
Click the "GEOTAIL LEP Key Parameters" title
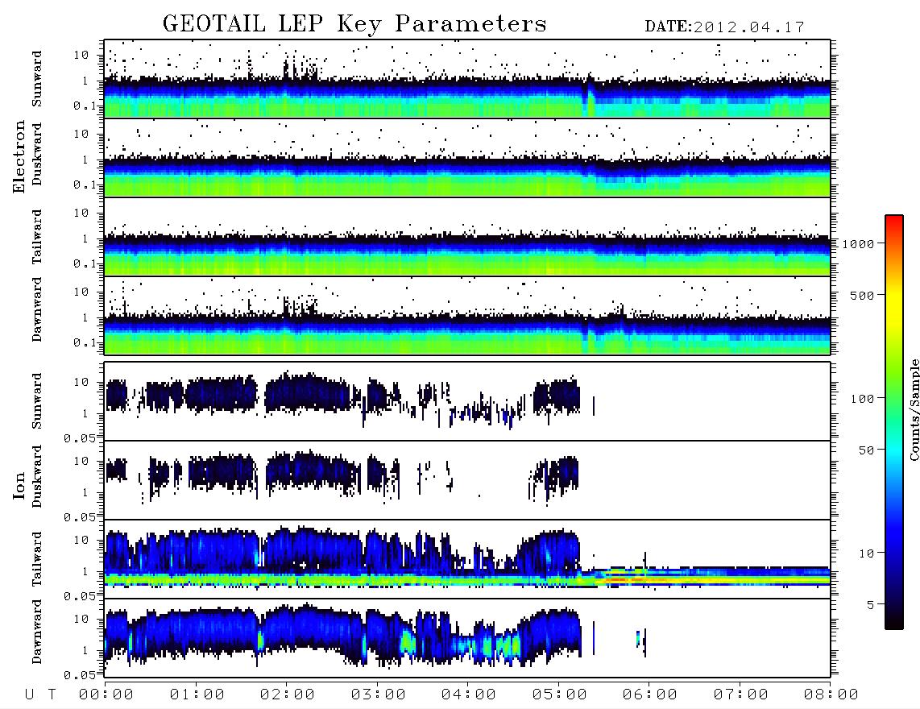[354, 24]
